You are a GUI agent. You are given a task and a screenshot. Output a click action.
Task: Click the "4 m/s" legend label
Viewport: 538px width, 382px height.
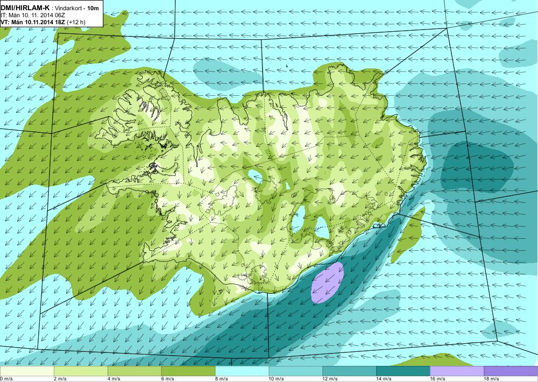point(114,379)
